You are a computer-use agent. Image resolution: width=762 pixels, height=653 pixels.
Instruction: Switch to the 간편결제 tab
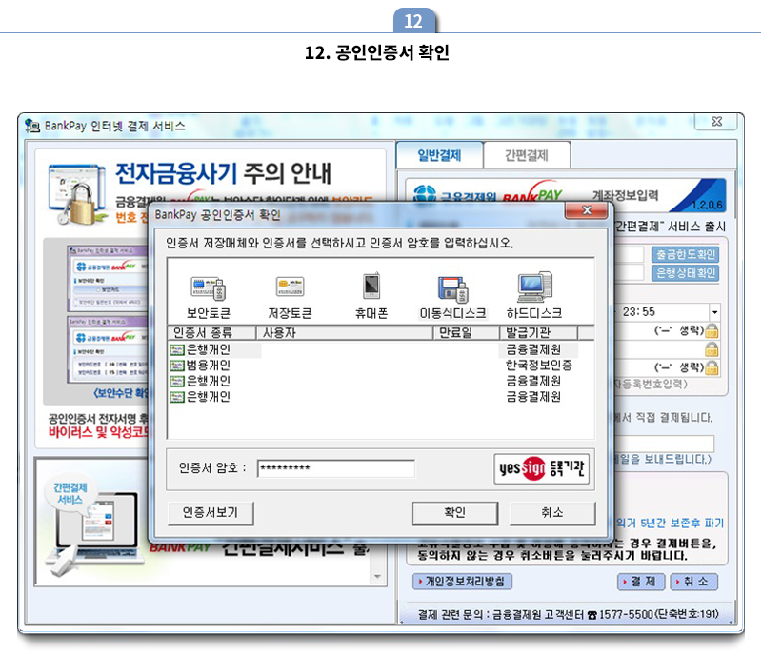[x=527, y=155]
